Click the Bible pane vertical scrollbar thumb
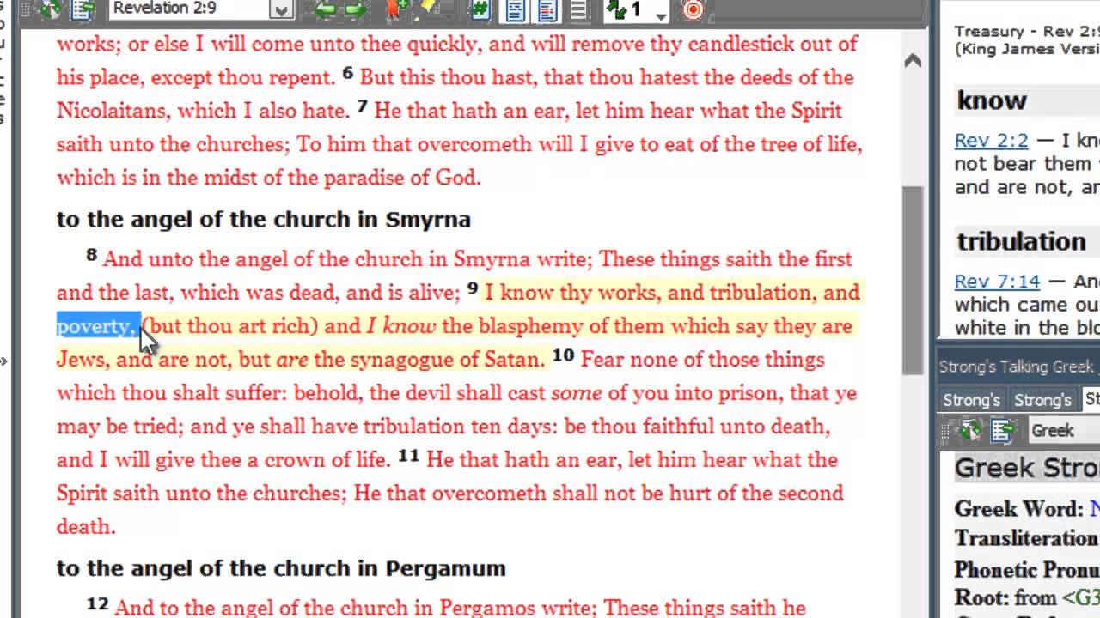This screenshot has height=618, width=1100. click(x=913, y=279)
